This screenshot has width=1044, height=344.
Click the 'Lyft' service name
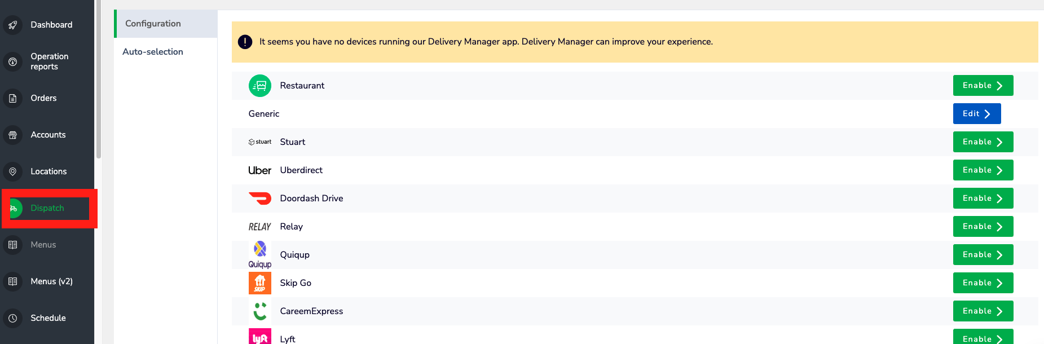pyautogui.click(x=288, y=339)
